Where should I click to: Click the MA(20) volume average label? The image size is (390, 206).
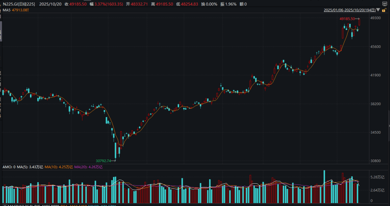89,167
